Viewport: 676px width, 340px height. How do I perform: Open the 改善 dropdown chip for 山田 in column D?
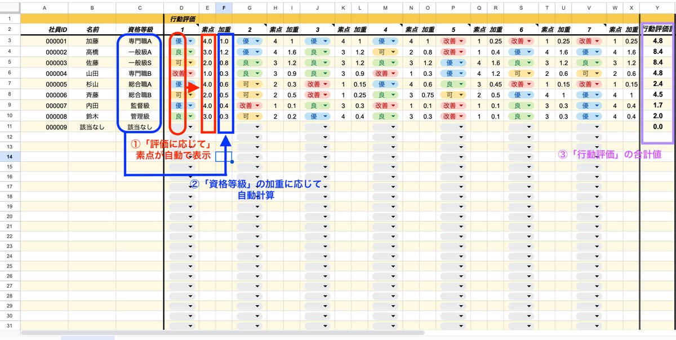181,73
